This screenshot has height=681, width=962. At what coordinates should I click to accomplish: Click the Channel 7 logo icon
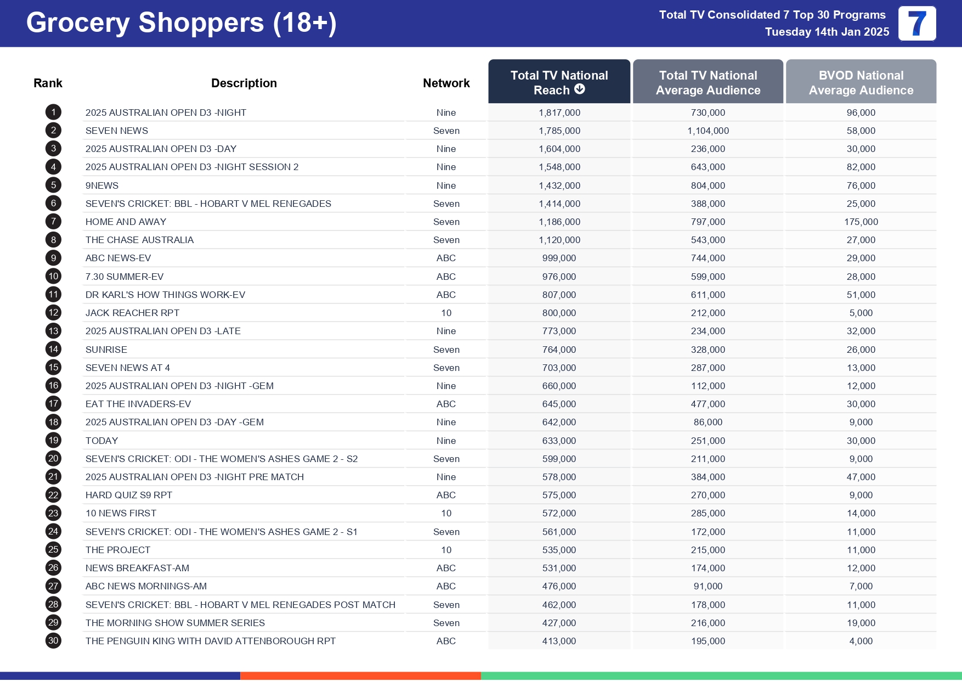tap(916, 24)
